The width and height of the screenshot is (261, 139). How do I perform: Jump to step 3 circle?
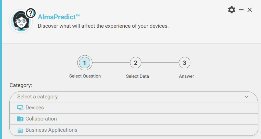coord(185,63)
